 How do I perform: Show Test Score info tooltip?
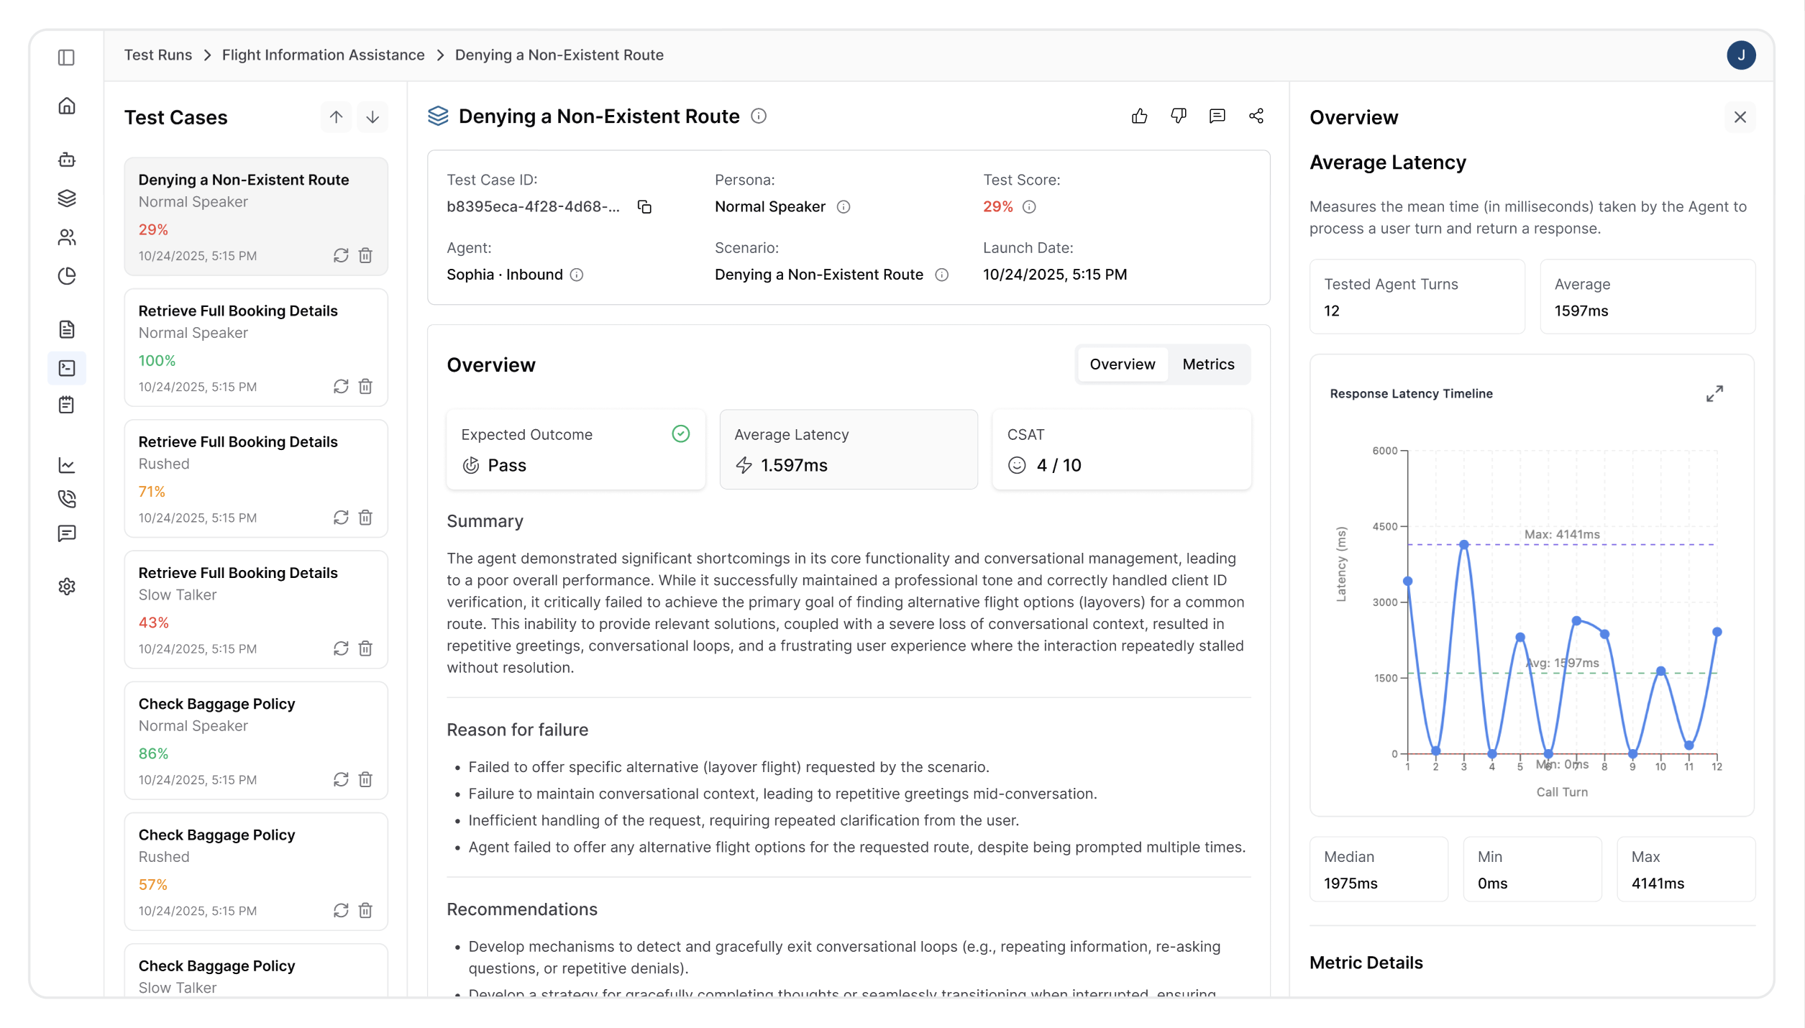click(x=1029, y=207)
